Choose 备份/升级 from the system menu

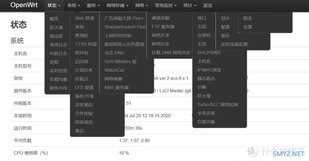click(84, 96)
